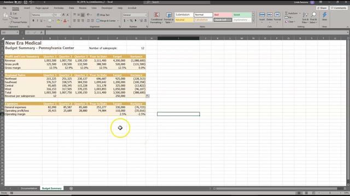
Task: Apply Percent Style format
Action: 131,21
